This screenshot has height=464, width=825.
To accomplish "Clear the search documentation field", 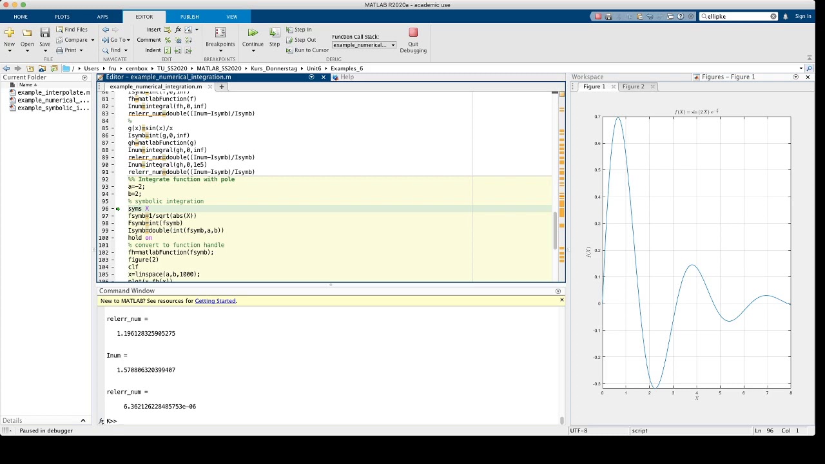I will [773, 16].
